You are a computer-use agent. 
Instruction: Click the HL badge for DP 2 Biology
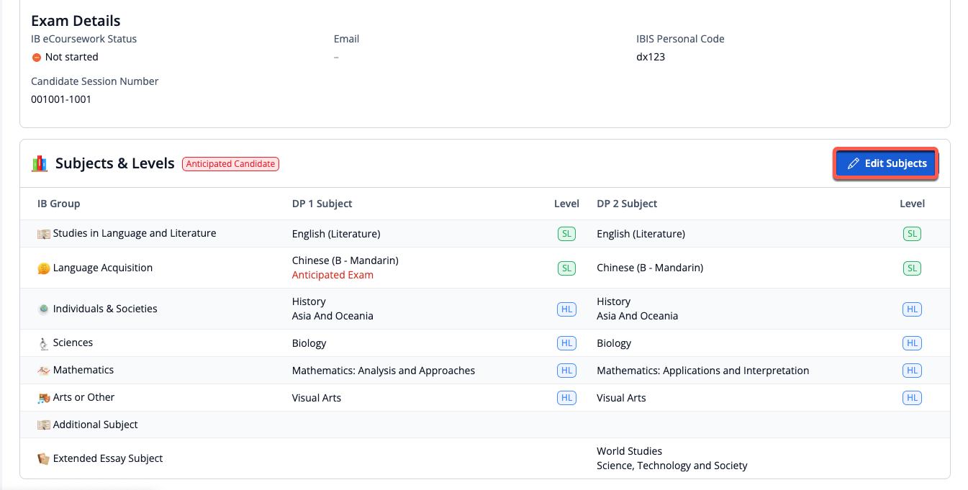912,343
